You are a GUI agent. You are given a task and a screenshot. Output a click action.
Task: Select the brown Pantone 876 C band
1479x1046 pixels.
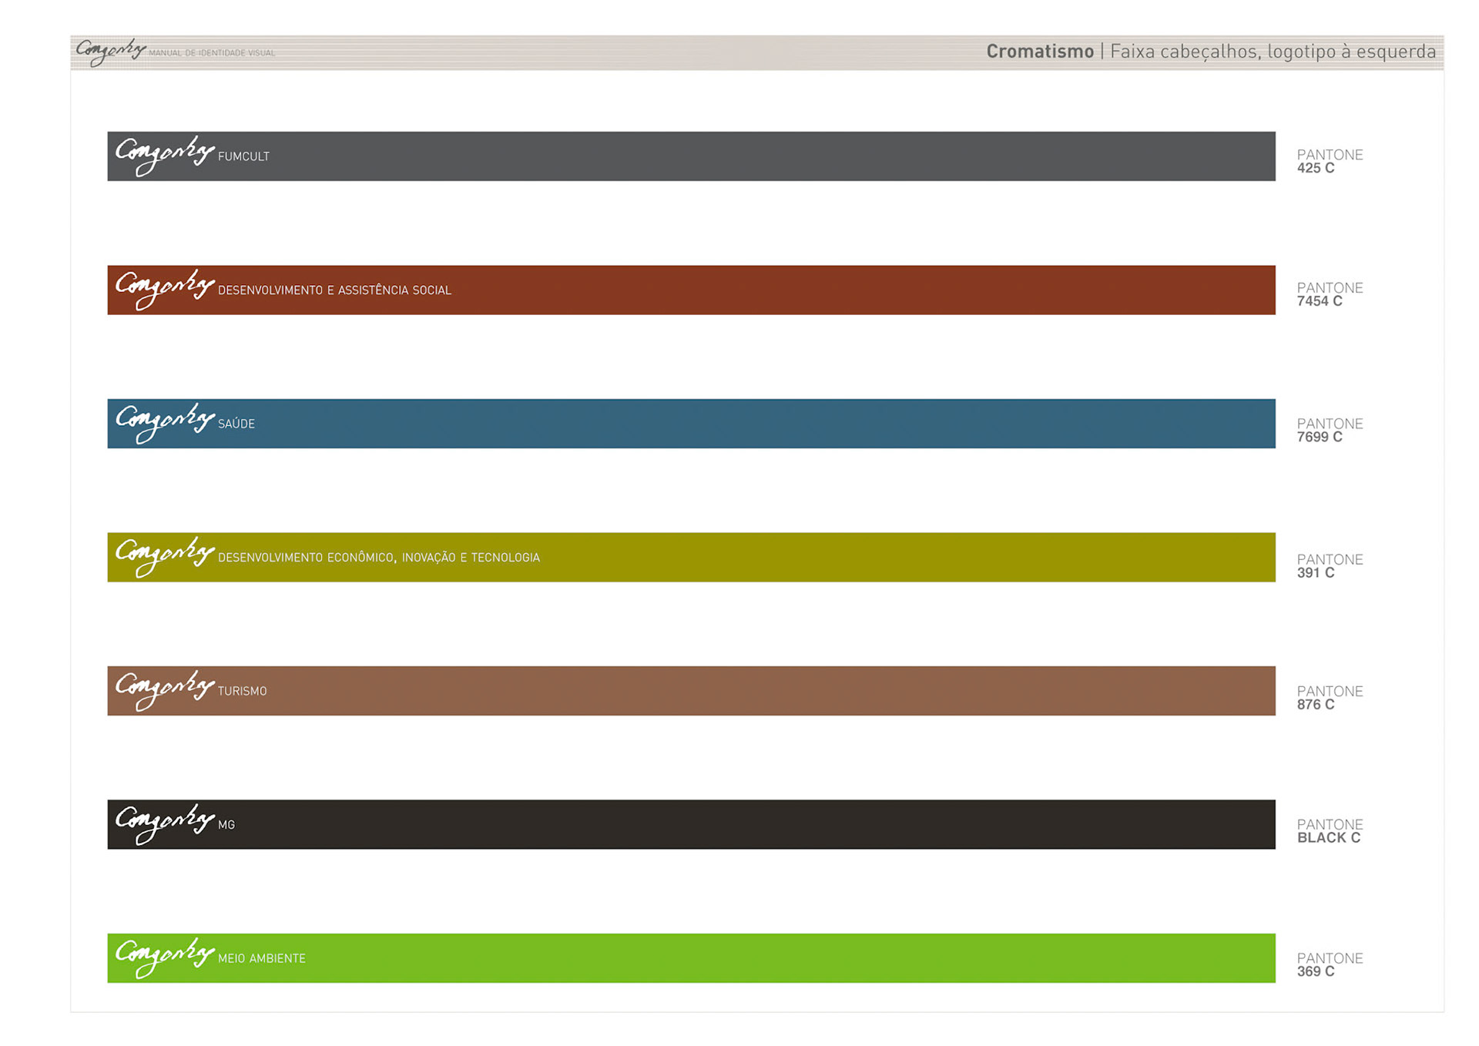click(691, 691)
